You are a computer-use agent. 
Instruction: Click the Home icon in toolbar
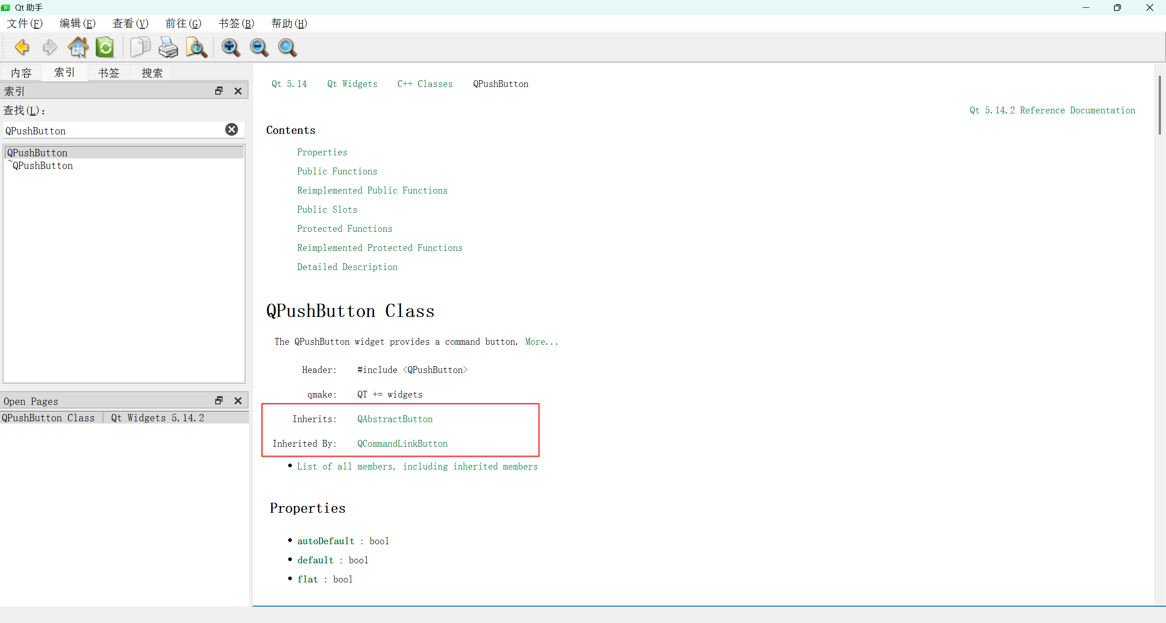[78, 47]
